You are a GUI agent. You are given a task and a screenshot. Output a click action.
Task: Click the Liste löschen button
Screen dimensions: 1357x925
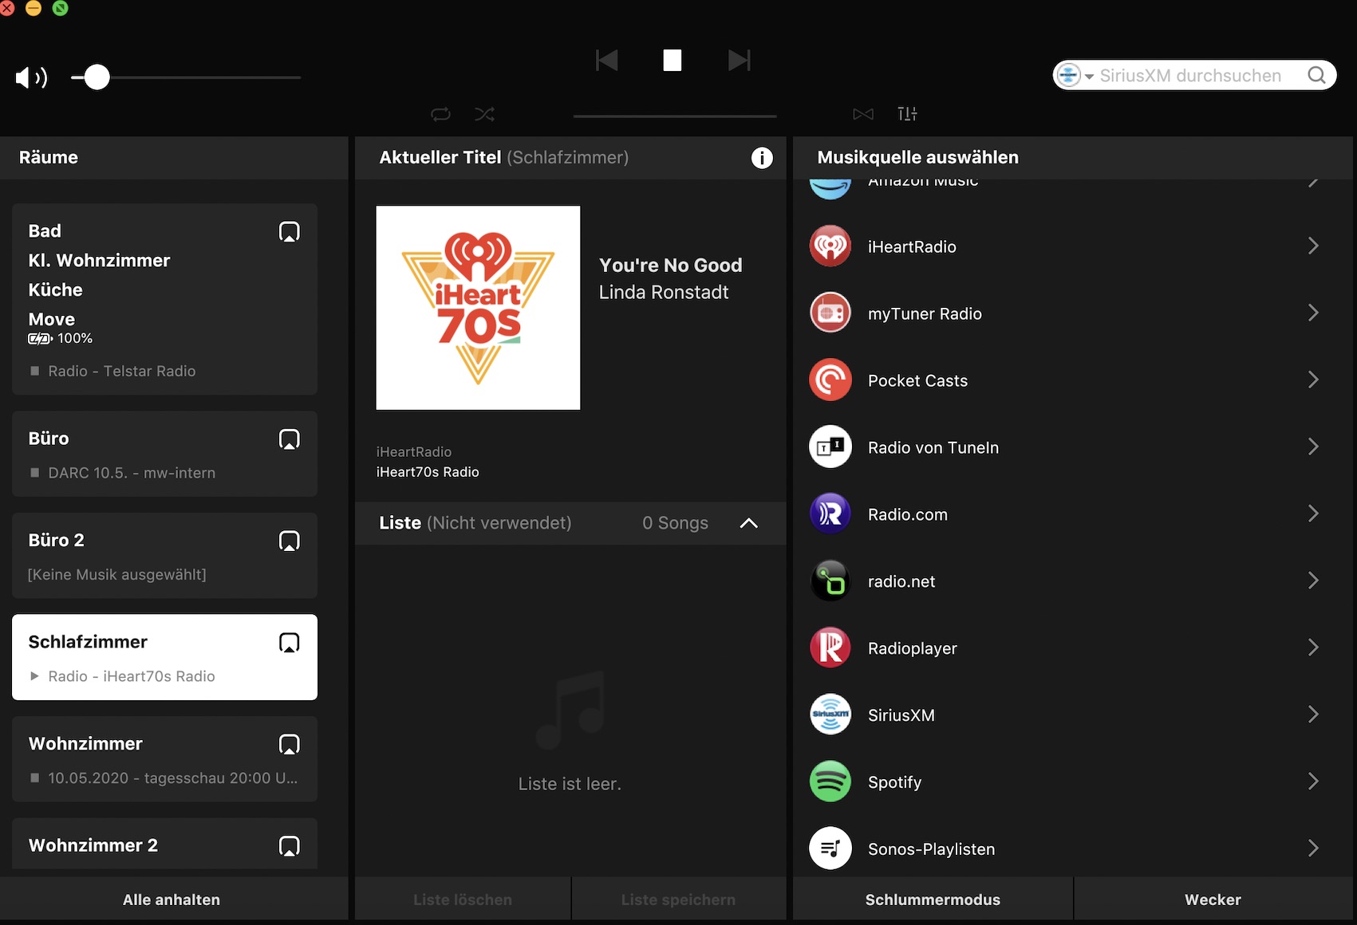tap(463, 899)
